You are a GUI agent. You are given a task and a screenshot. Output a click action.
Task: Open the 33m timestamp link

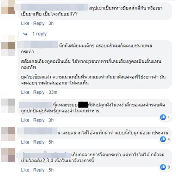click(x=53, y=92)
